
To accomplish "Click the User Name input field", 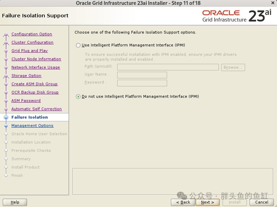I will [142, 75].
